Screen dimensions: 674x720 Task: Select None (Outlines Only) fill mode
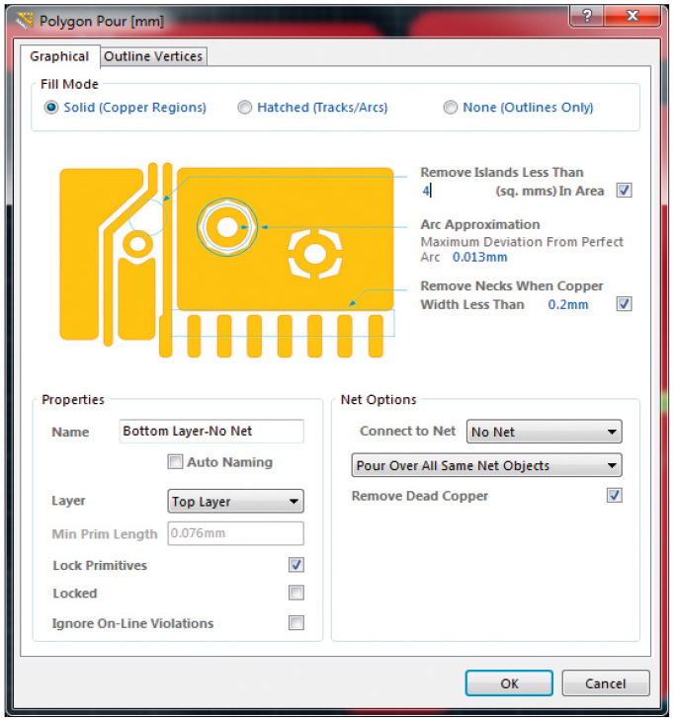[x=451, y=108]
